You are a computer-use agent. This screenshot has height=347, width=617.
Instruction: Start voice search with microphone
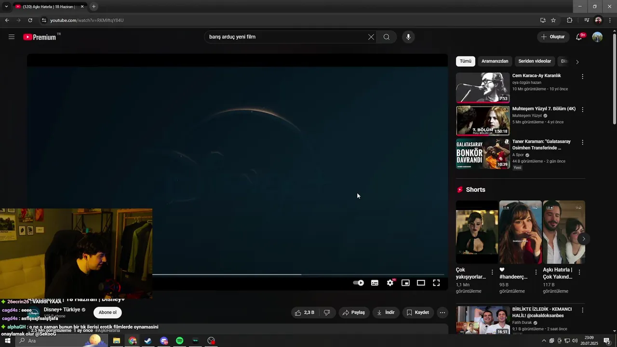tap(408, 37)
